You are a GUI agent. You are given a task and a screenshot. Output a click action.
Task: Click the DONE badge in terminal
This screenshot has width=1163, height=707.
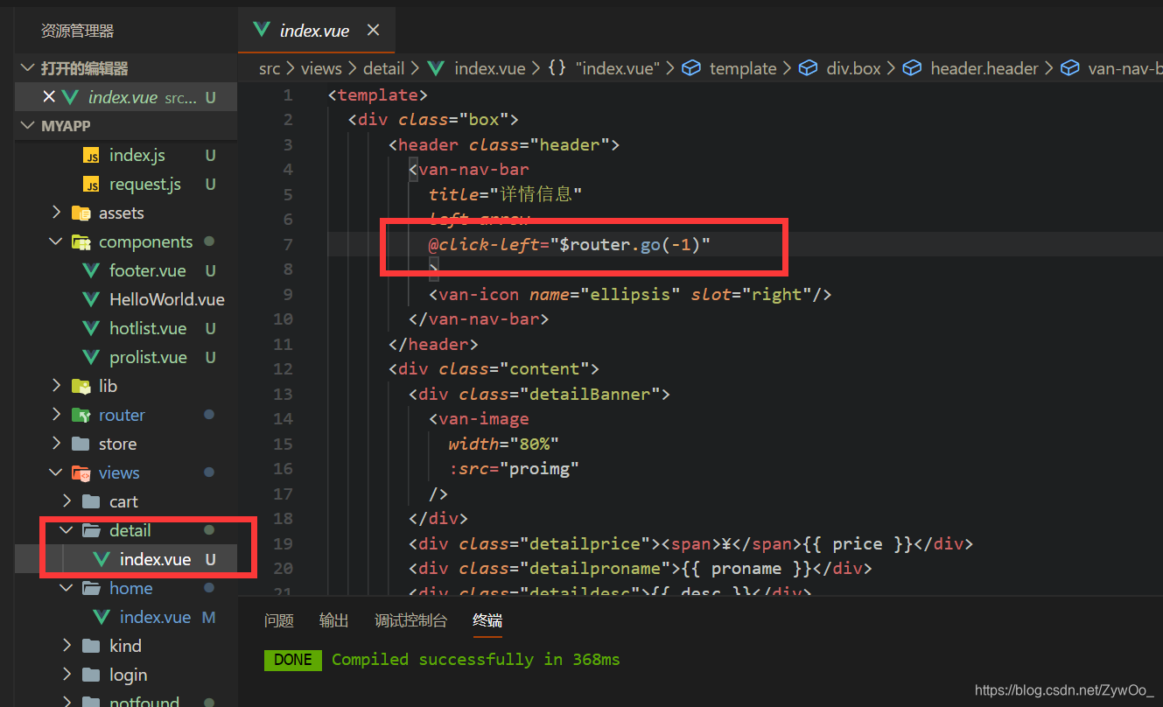click(x=292, y=660)
